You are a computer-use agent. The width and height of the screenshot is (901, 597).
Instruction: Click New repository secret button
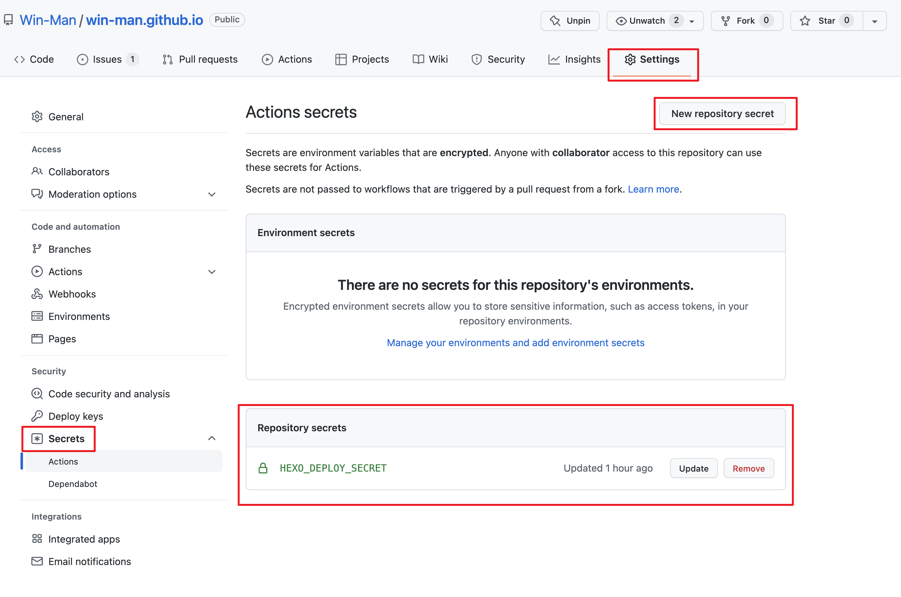722,114
